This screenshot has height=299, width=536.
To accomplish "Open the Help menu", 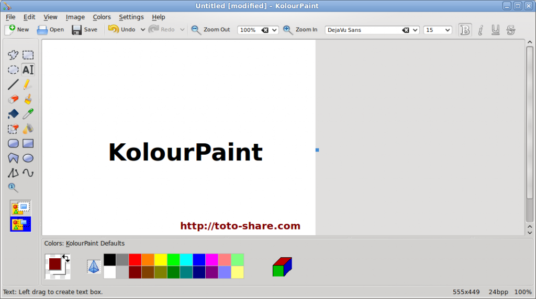I will [x=158, y=17].
